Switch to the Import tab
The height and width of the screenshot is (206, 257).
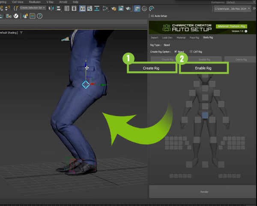coord(155,38)
